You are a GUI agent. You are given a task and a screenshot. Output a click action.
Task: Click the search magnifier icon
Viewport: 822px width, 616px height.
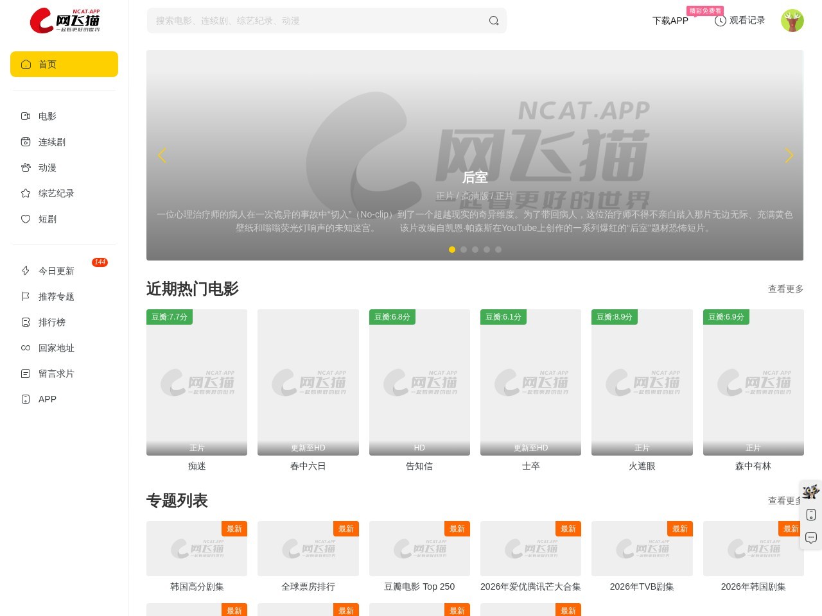(494, 21)
